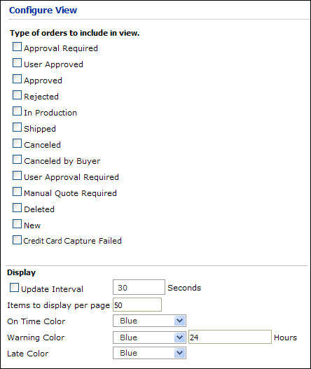Click the warning Hours input field
The height and width of the screenshot is (369, 311).
click(230, 337)
